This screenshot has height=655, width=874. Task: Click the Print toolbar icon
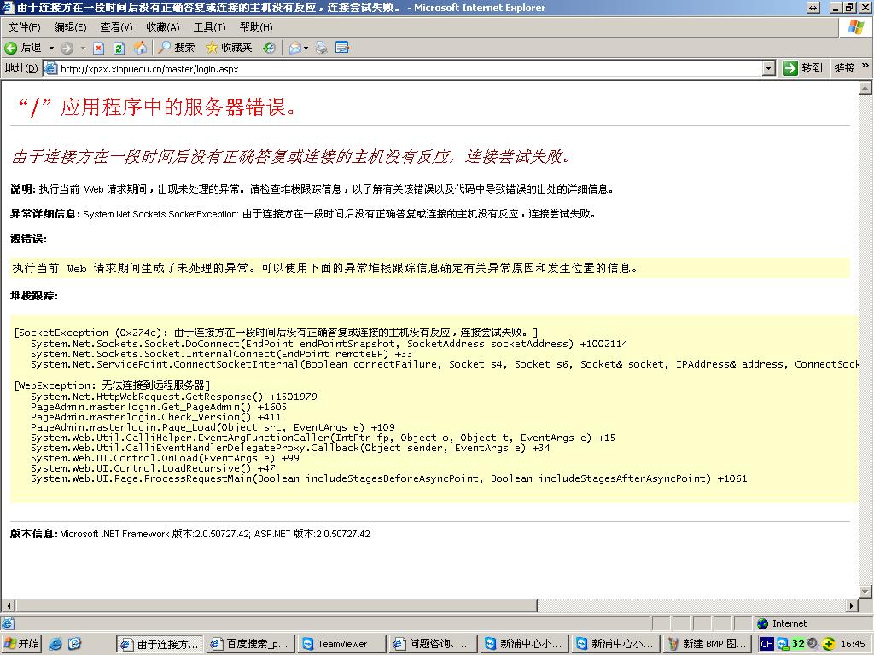coord(322,48)
